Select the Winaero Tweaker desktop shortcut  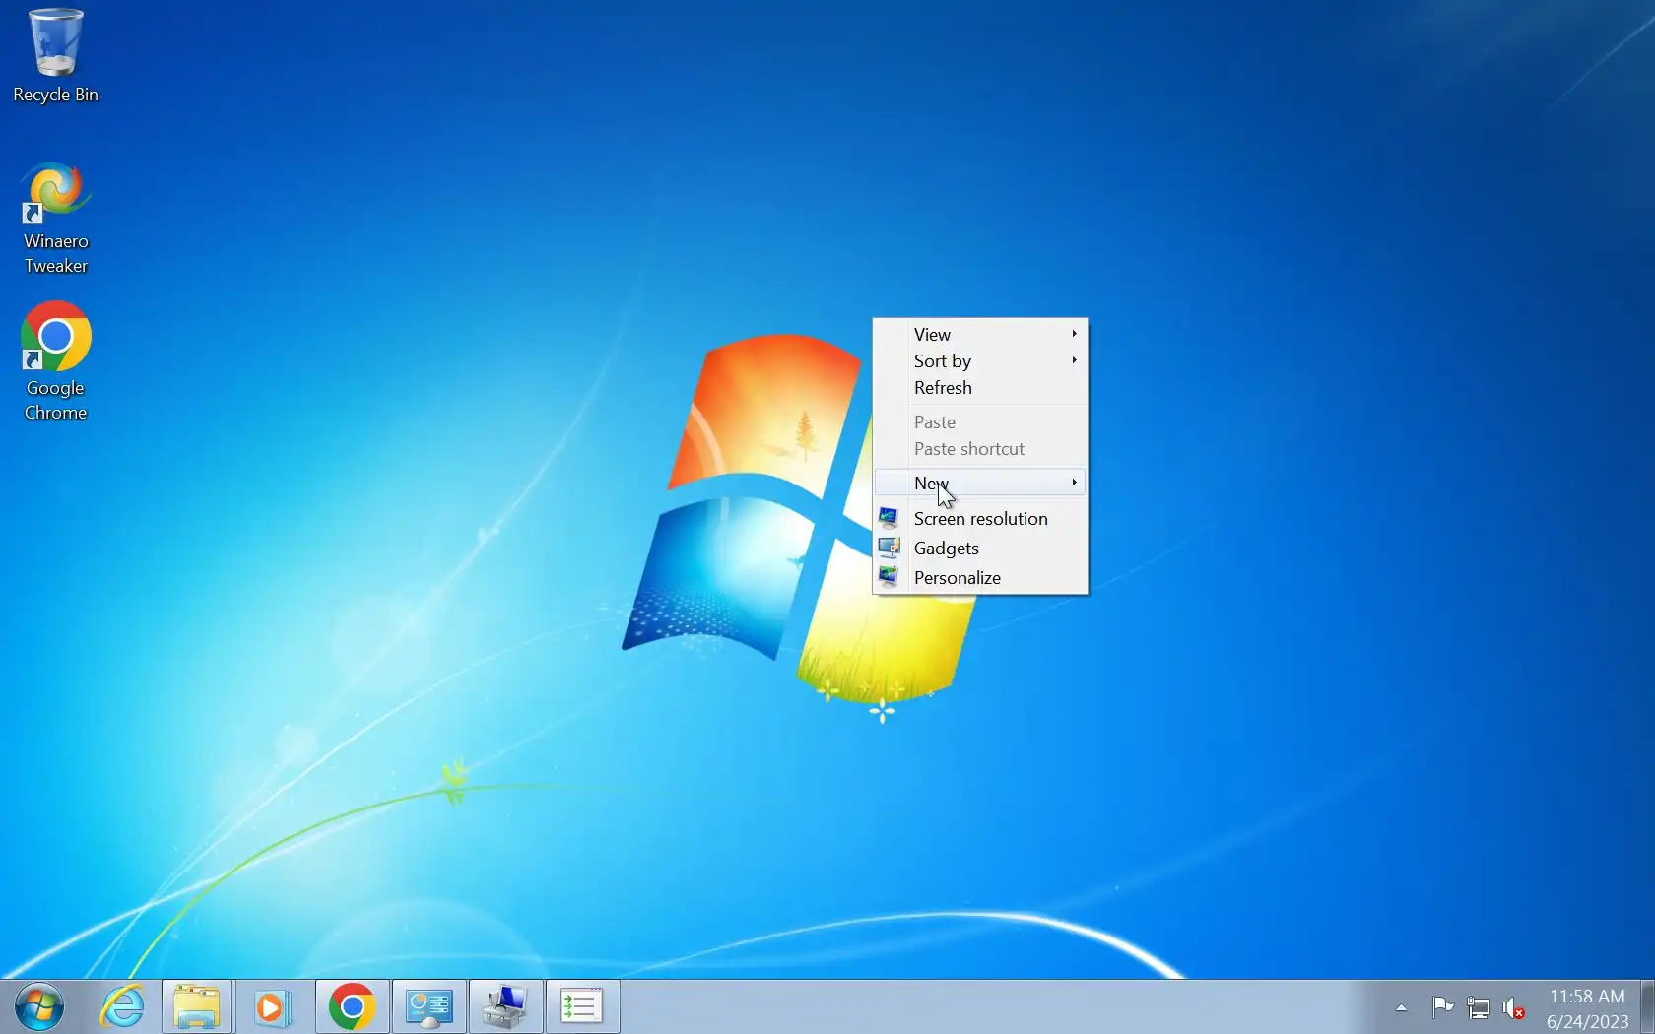pos(55,219)
